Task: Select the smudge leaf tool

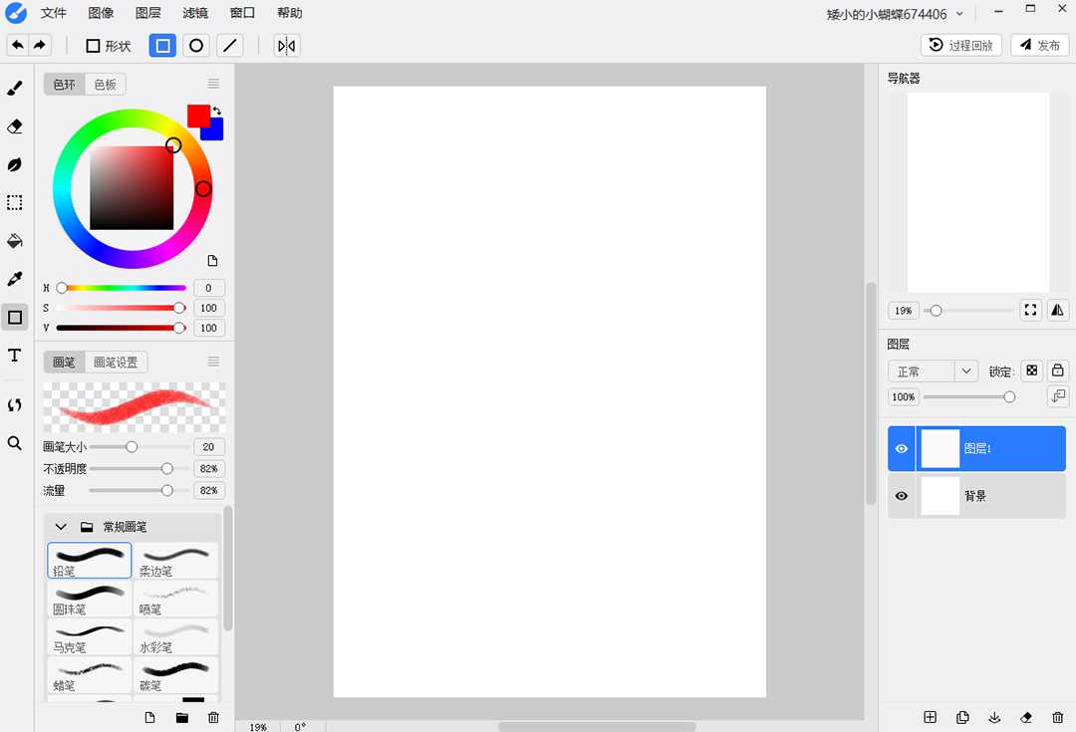Action: (x=14, y=164)
